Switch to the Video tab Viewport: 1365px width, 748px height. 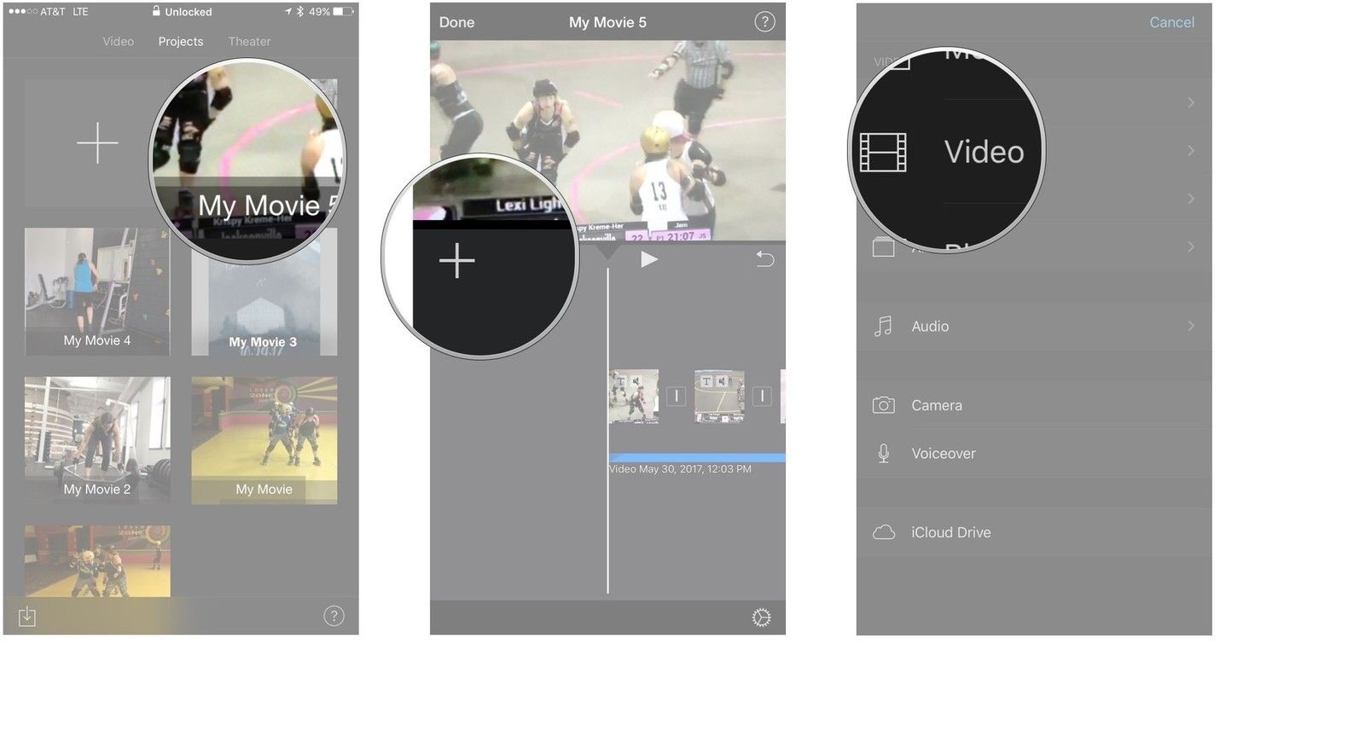tap(118, 41)
